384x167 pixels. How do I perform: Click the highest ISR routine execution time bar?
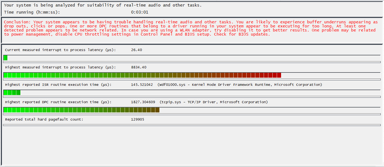pyautogui.click(x=192, y=93)
